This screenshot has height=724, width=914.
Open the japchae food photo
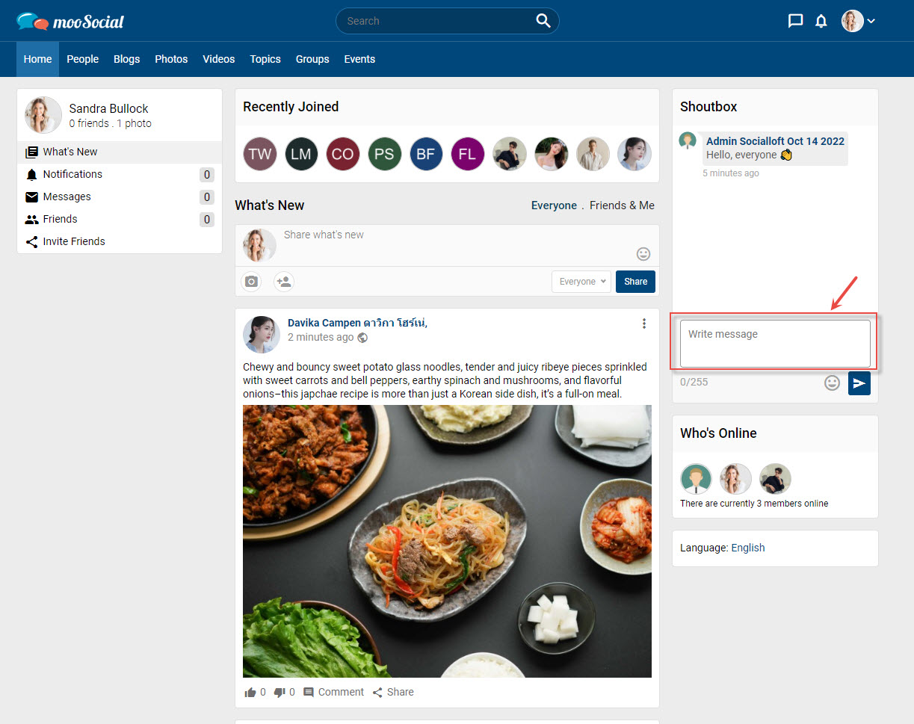(x=447, y=541)
